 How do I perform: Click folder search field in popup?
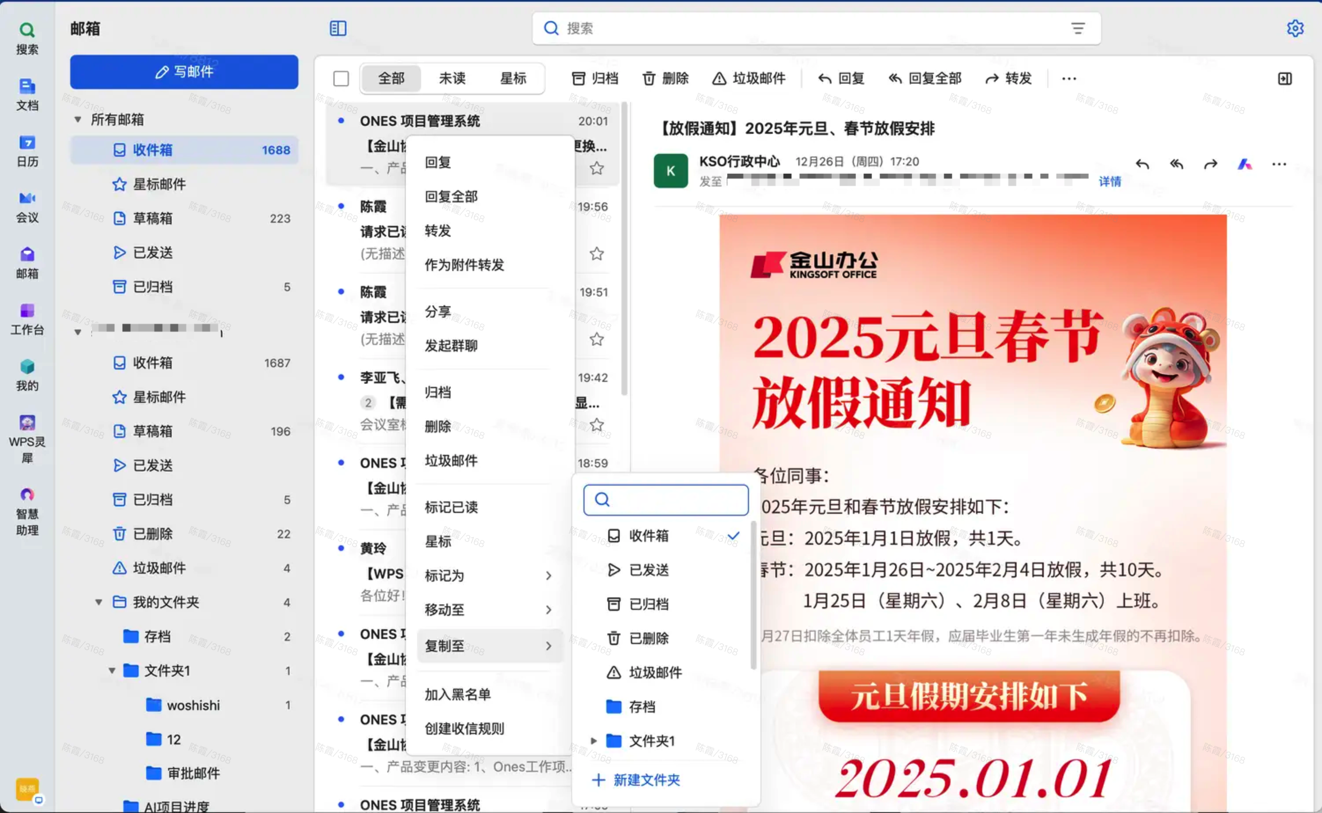(x=666, y=500)
